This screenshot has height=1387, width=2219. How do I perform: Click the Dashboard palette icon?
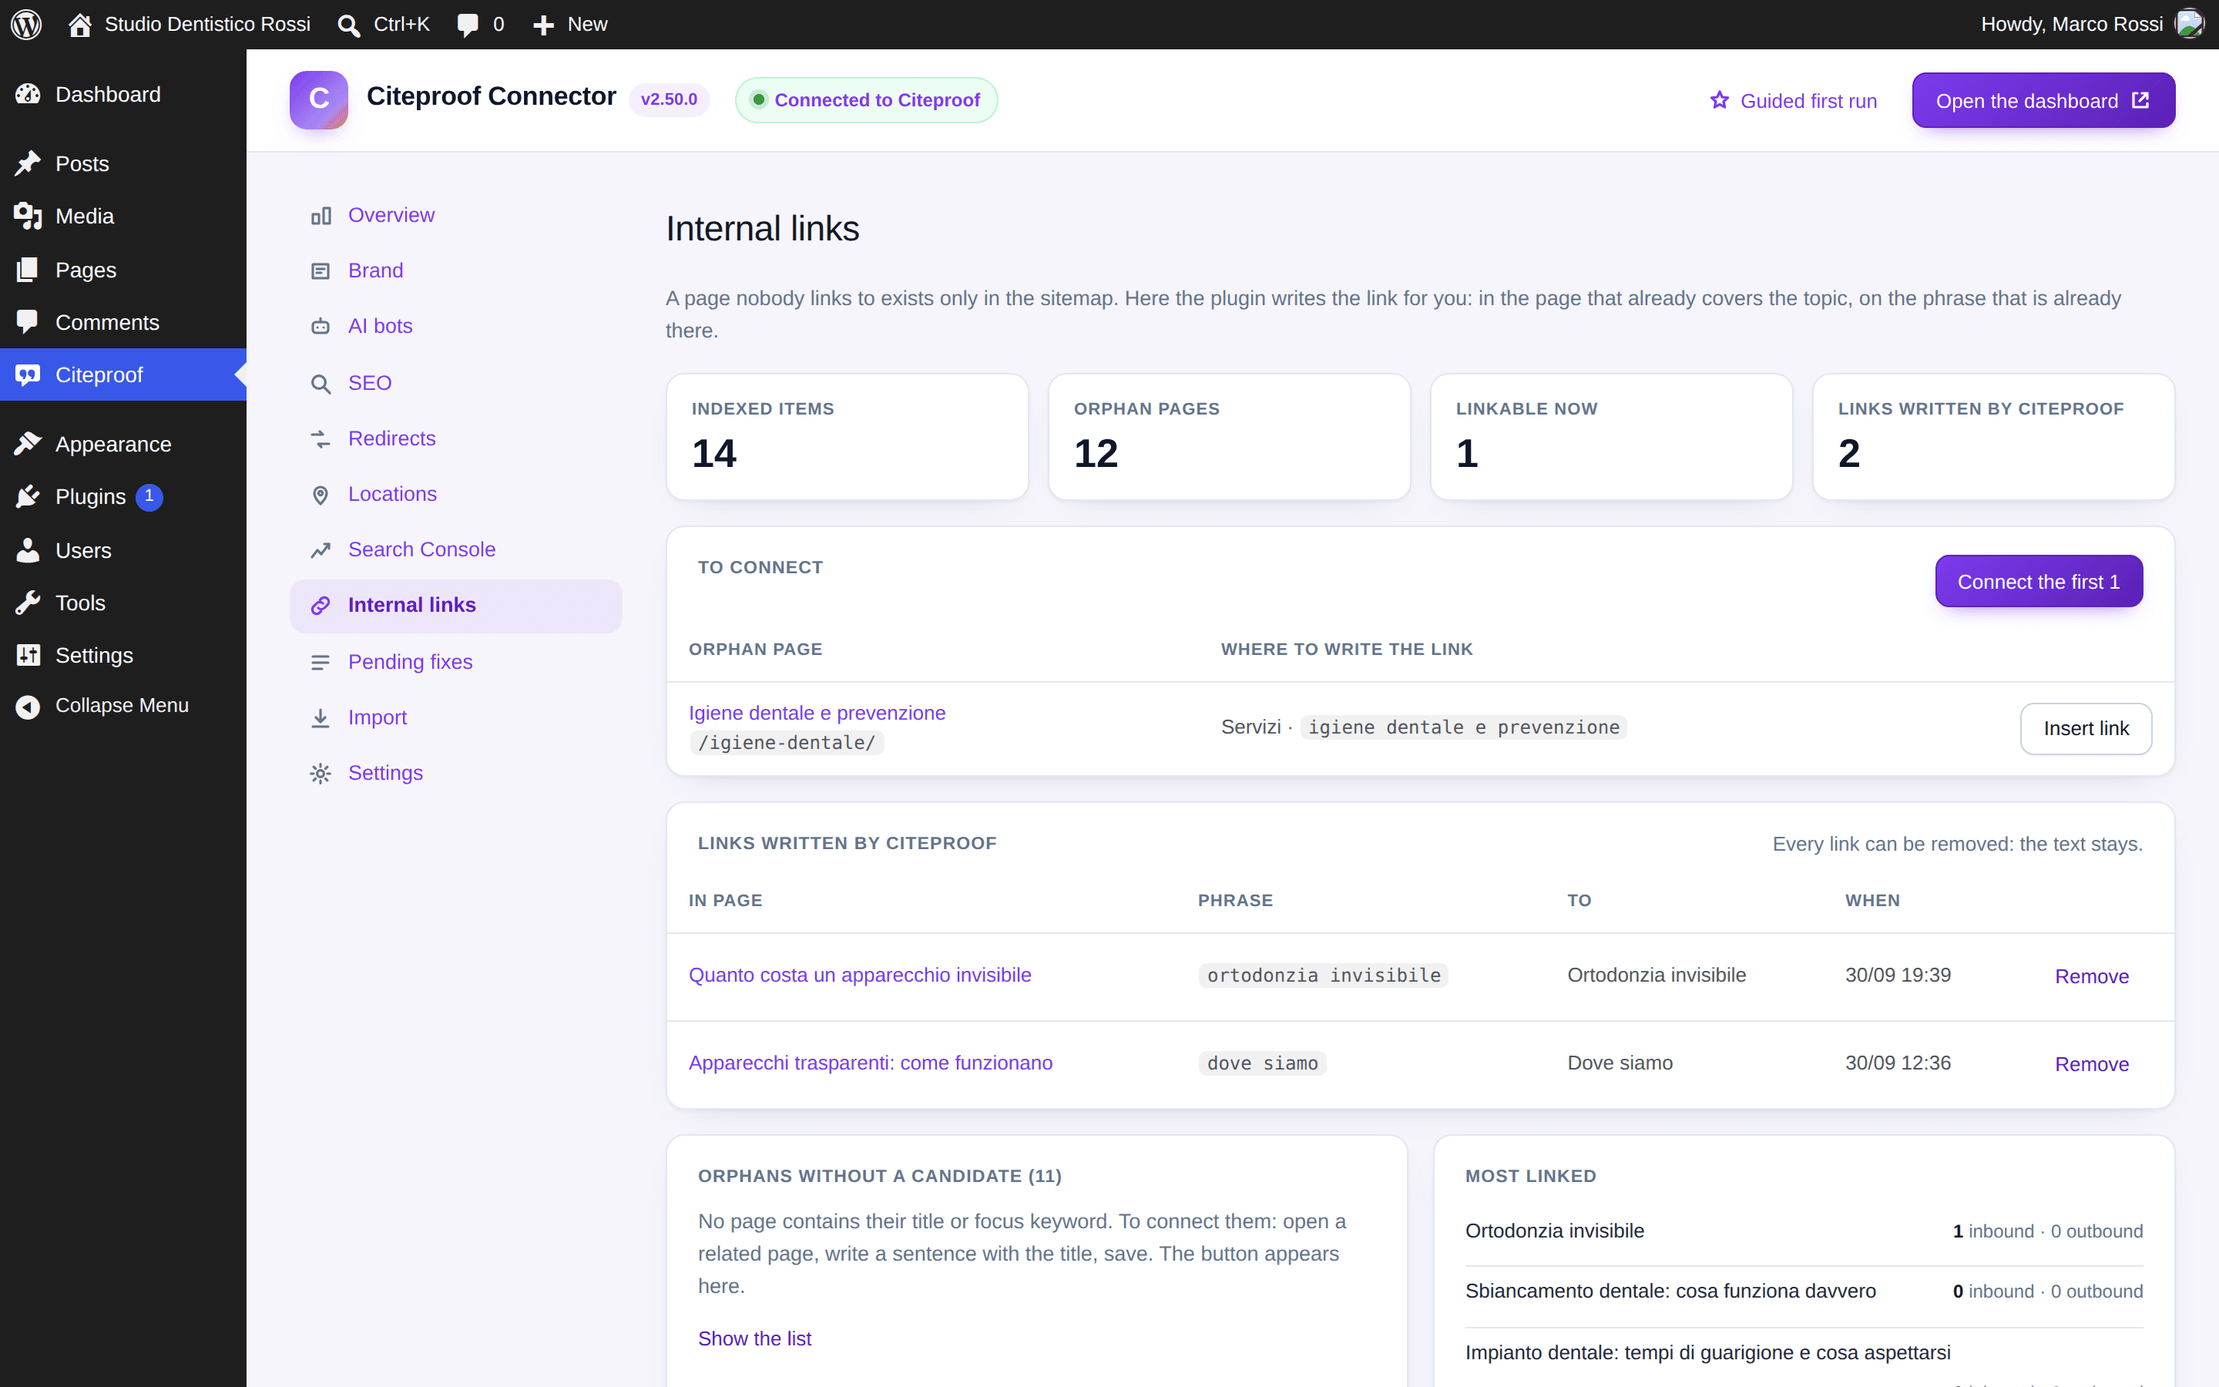[x=28, y=93]
